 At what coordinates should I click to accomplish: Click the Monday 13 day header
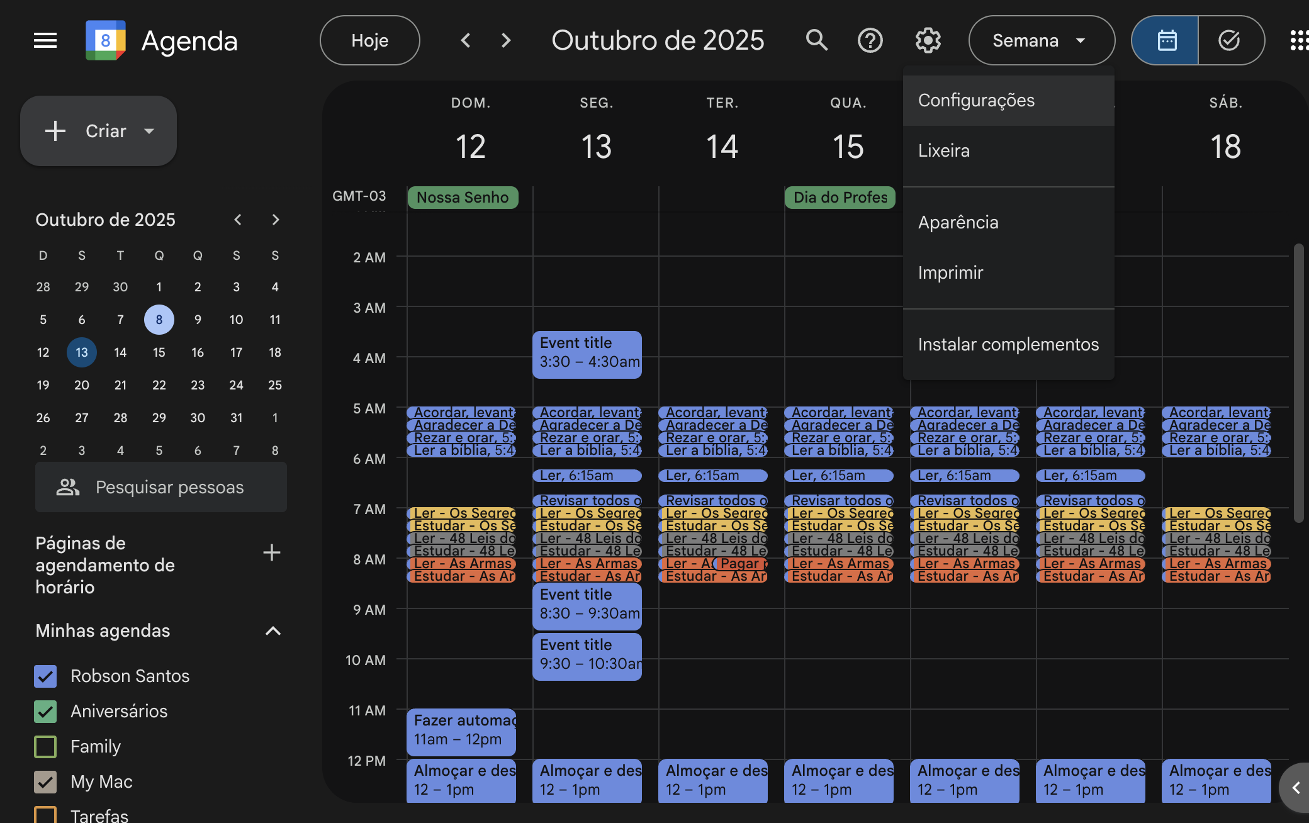[x=596, y=147]
